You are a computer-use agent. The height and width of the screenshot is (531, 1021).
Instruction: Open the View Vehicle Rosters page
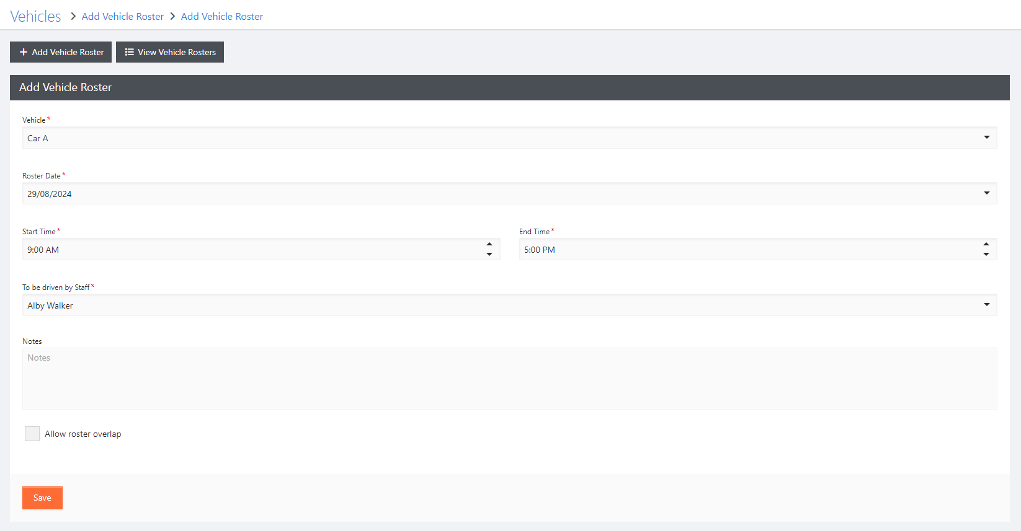[x=170, y=52]
